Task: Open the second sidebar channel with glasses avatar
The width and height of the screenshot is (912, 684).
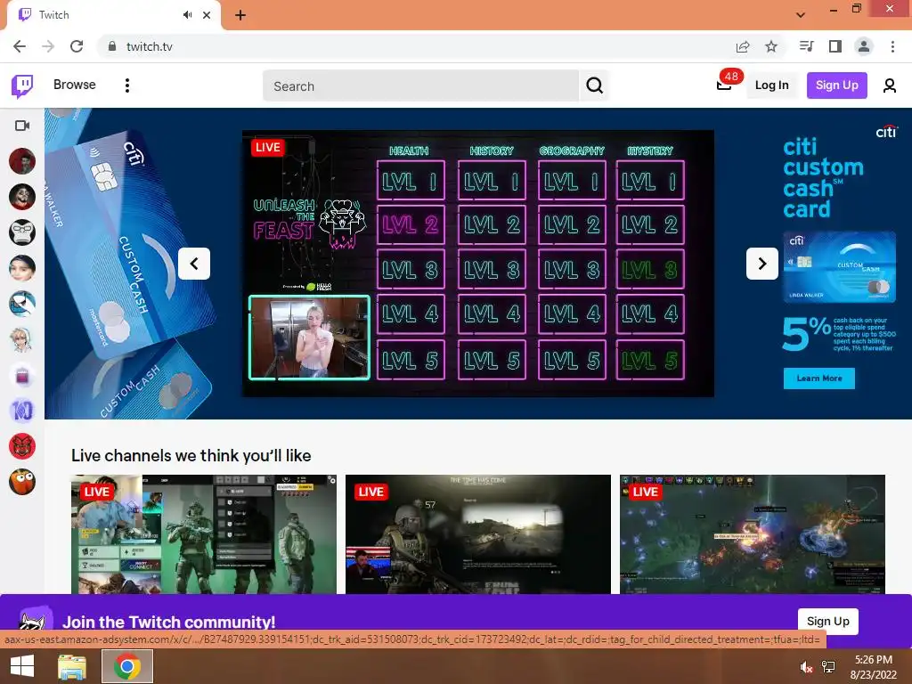Action: (22, 197)
